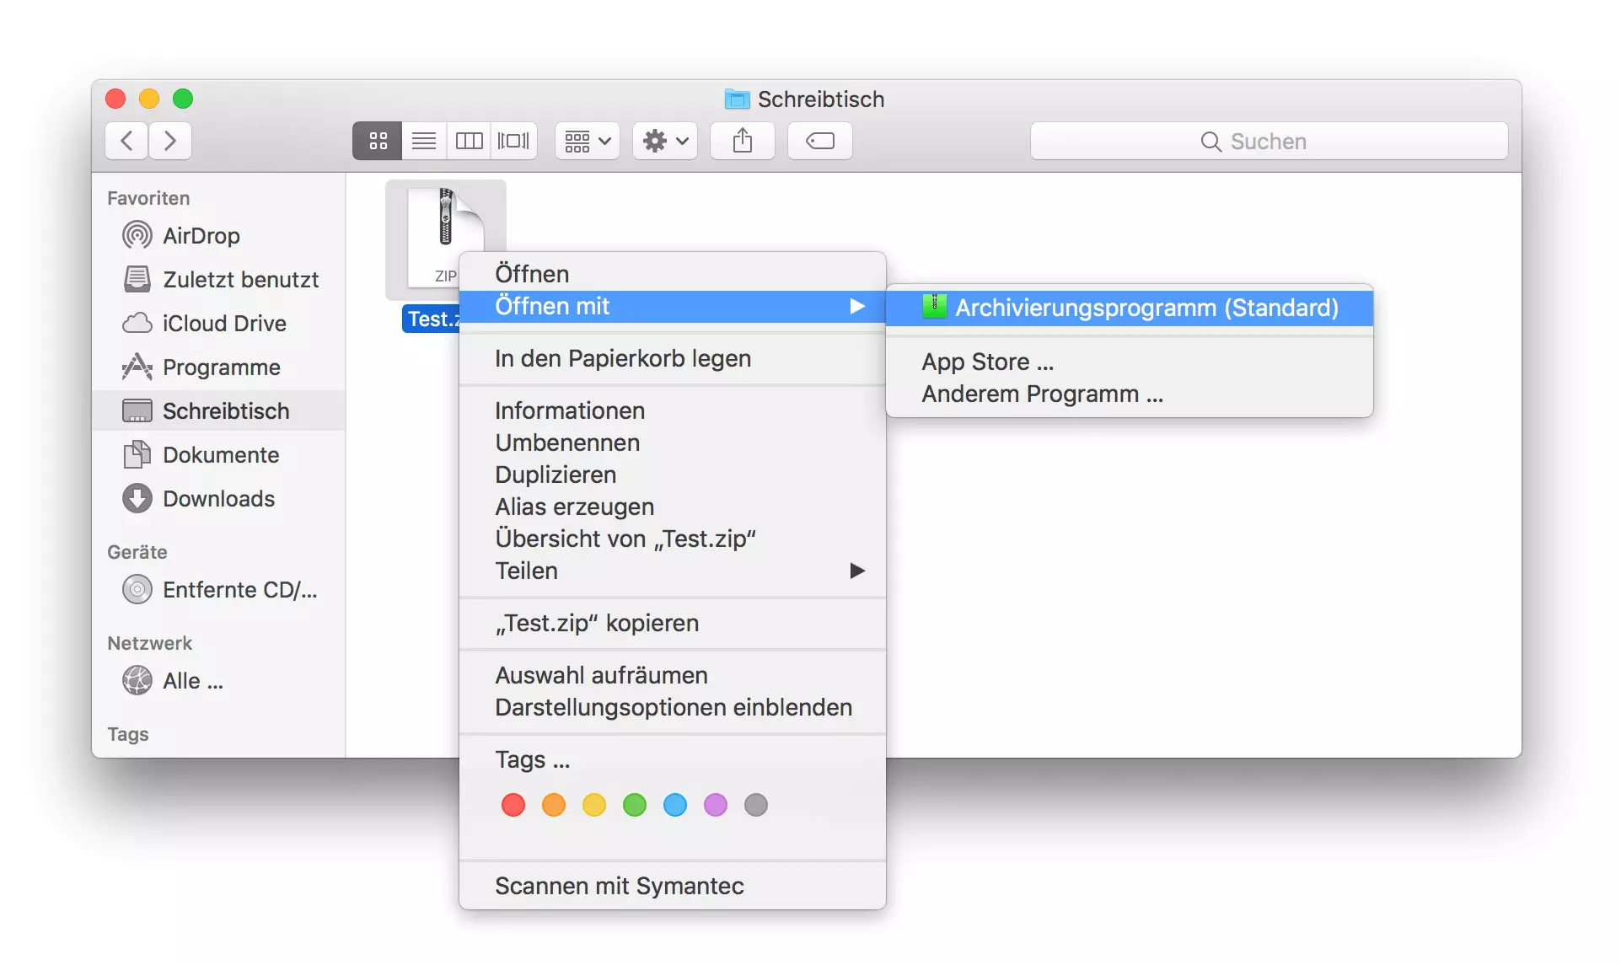Image resolution: width=1621 pixels, height=965 pixels.
Task: Click the Netzwerk sidebar heading
Action: (x=150, y=643)
